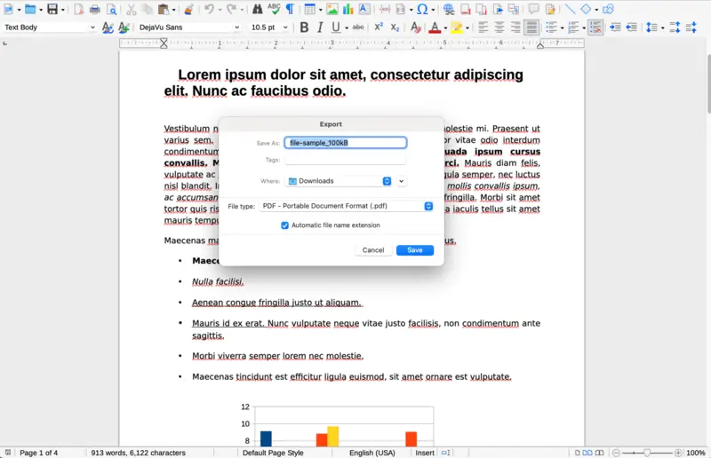Insert a text box icon
Screen dimensions: 711x458
coord(364,9)
